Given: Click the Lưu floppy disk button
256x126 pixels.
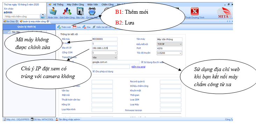Looking at the screenshot, I should point(77,27).
